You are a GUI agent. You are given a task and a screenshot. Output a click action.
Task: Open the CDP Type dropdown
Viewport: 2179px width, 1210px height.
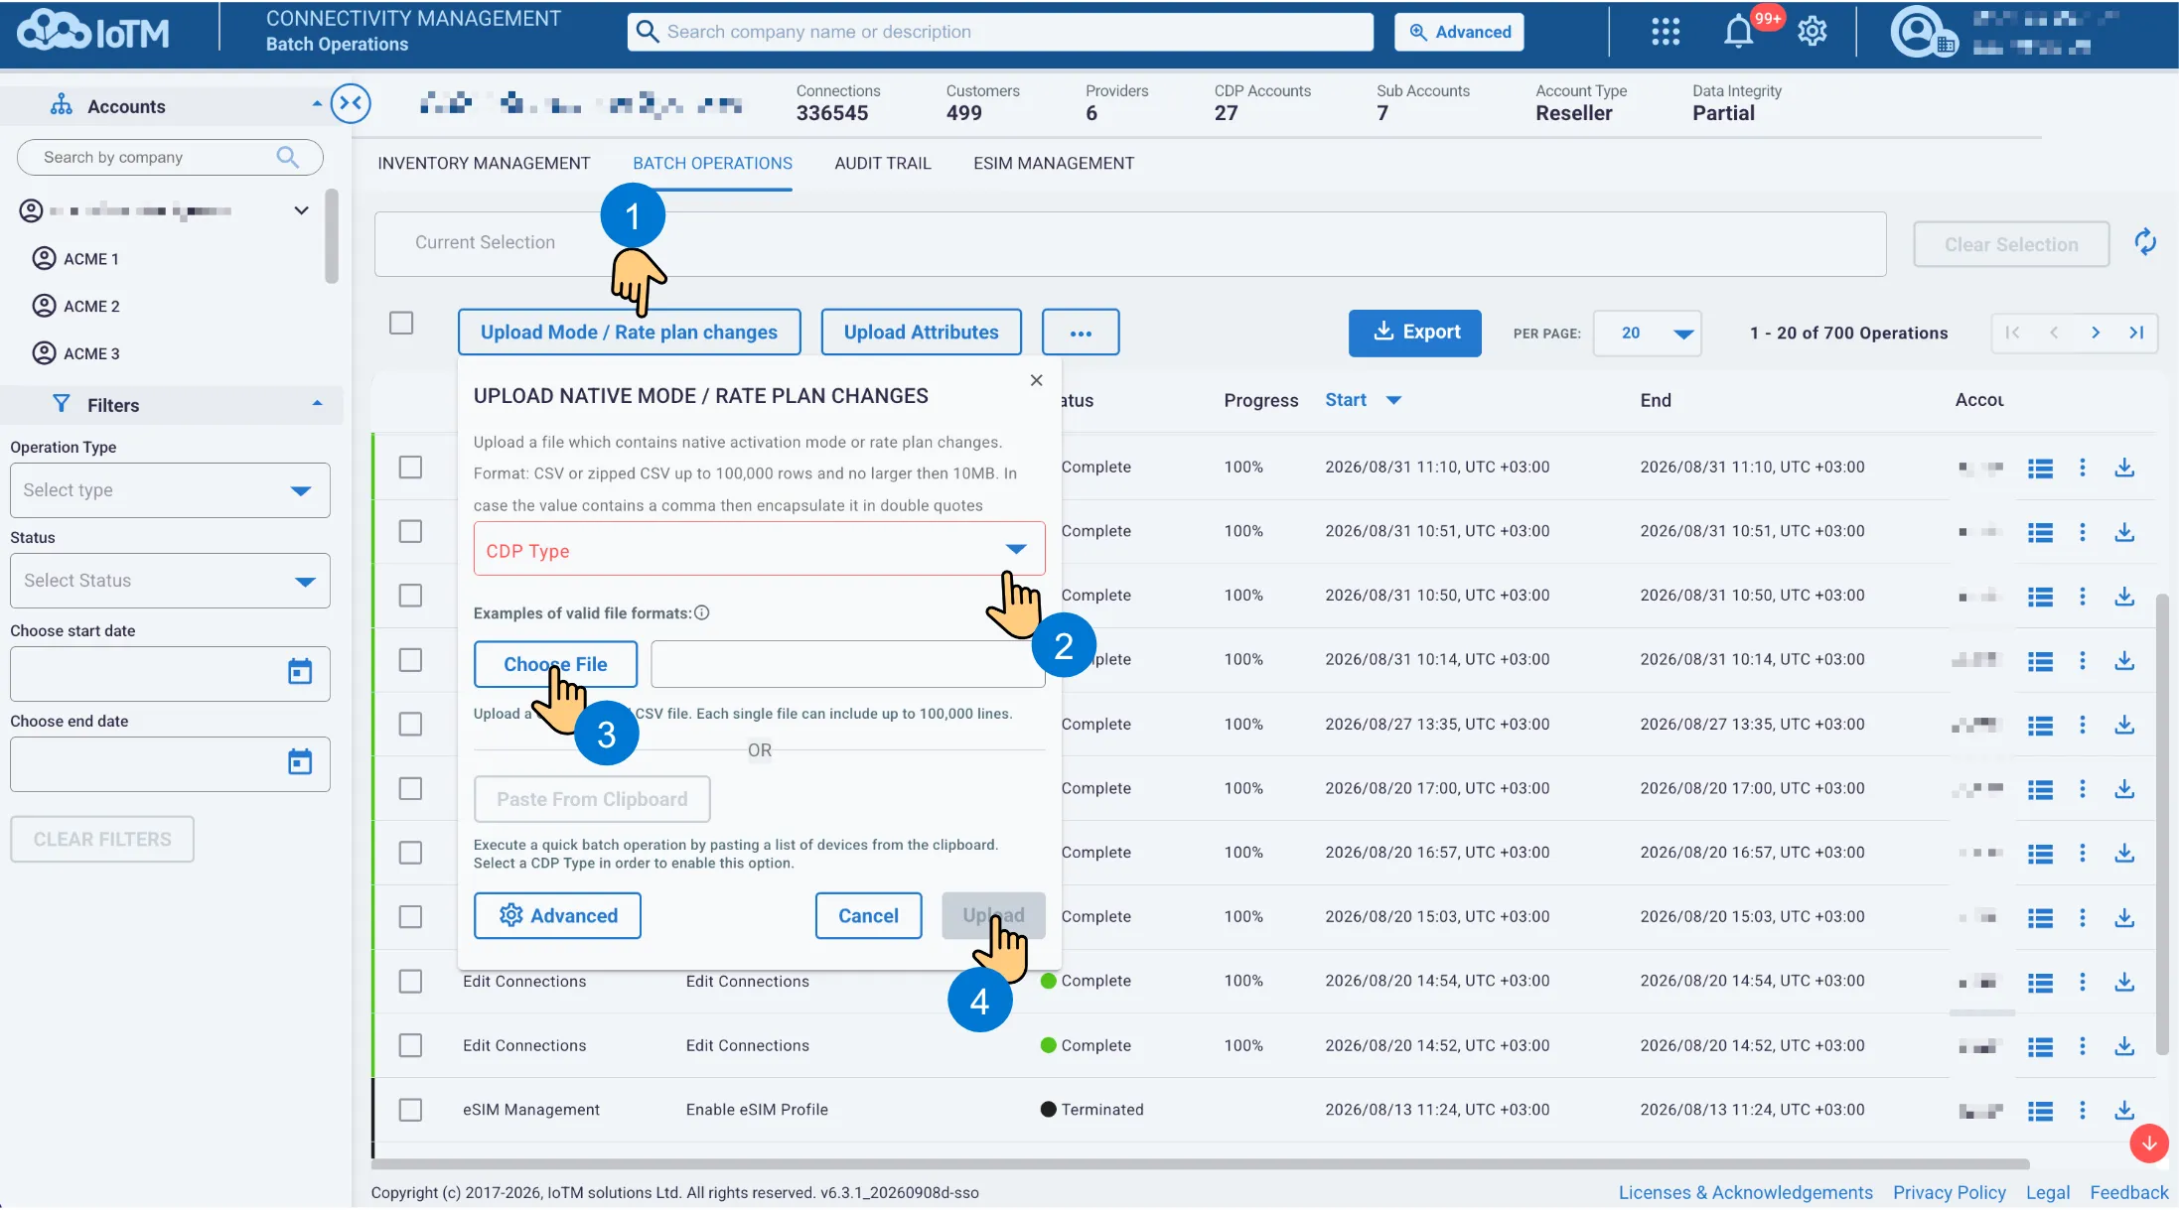point(759,549)
